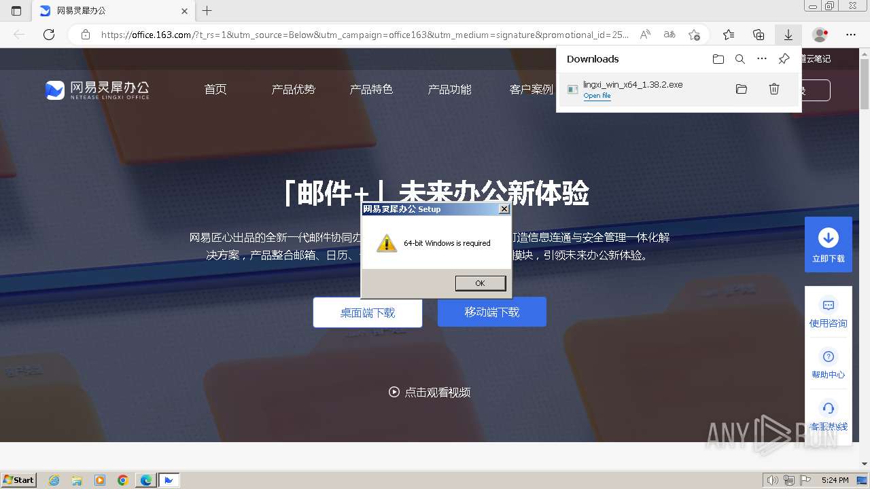870x489 pixels.
Task: Switch to Lingxi Setup taskbar item
Action: [169, 480]
